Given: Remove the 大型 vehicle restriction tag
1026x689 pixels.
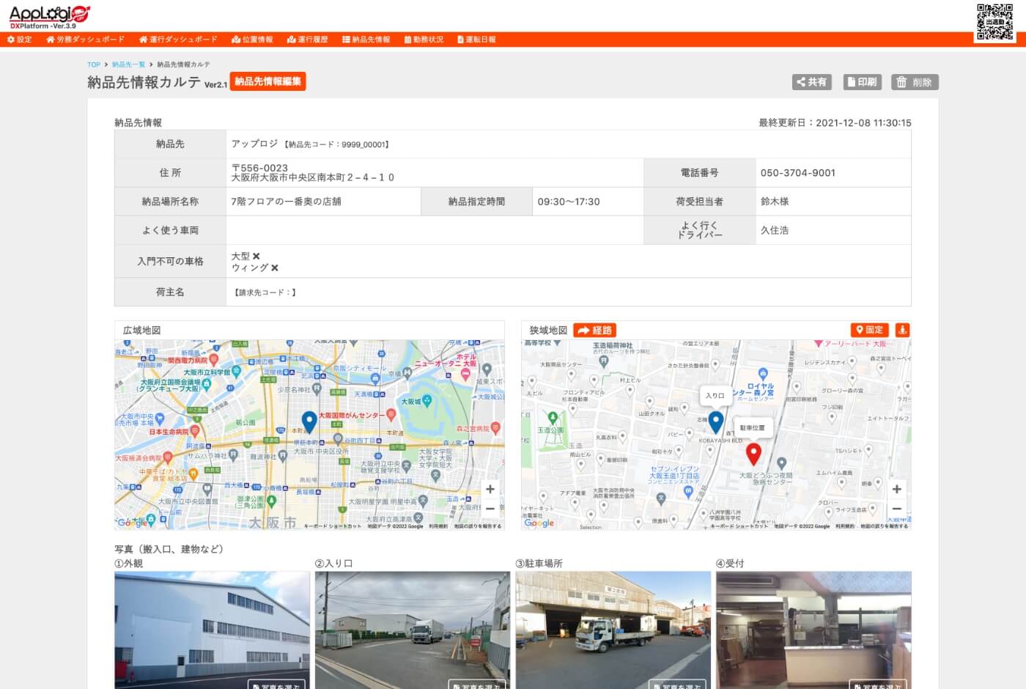Looking at the screenshot, I should pos(256,257).
